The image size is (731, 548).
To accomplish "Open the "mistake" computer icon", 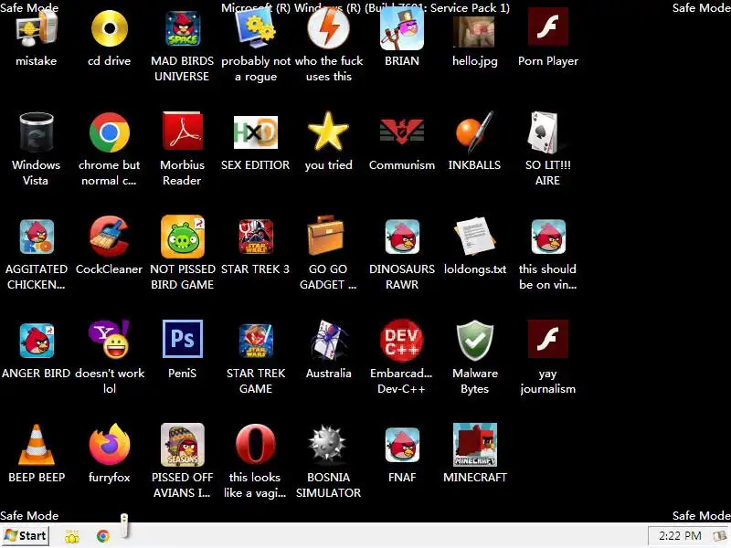I will click(37, 29).
